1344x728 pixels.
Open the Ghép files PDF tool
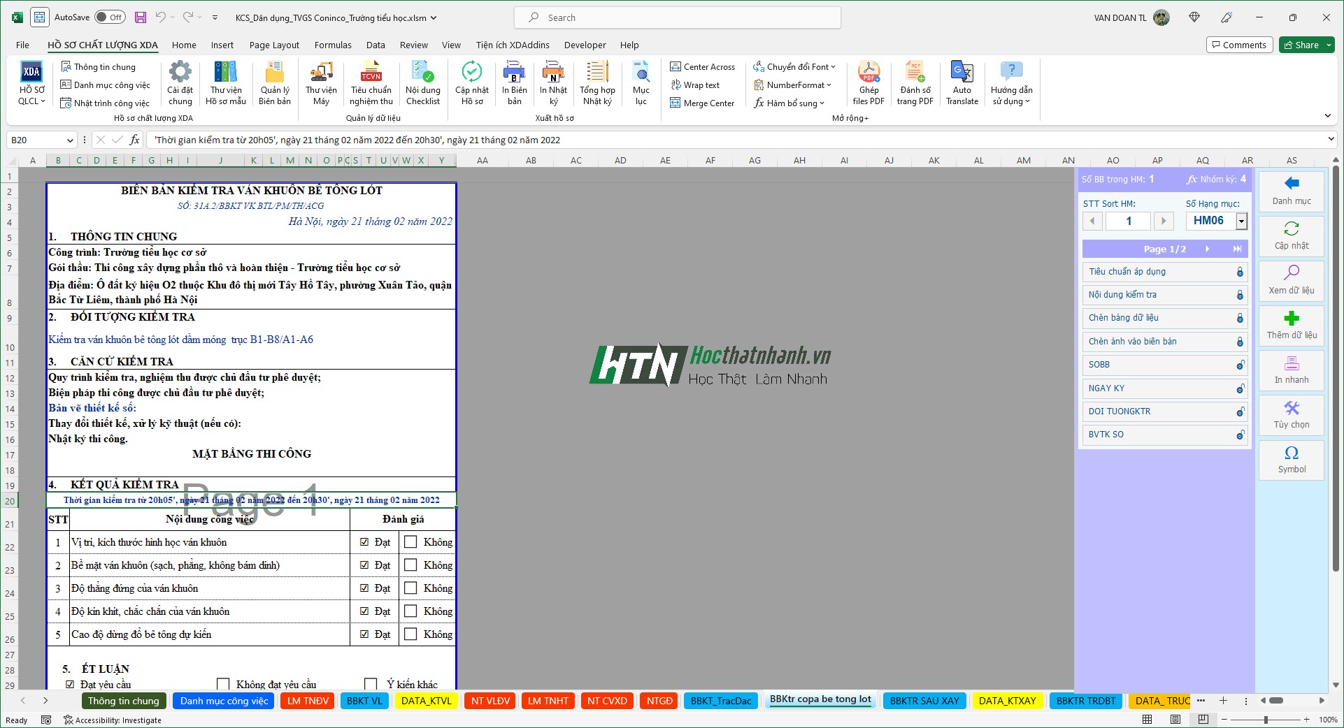tap(868, 82)
